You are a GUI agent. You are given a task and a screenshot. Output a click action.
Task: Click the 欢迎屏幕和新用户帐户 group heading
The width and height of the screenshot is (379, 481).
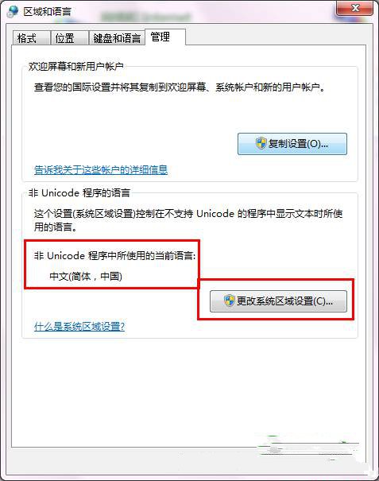(x=76, y=66)
